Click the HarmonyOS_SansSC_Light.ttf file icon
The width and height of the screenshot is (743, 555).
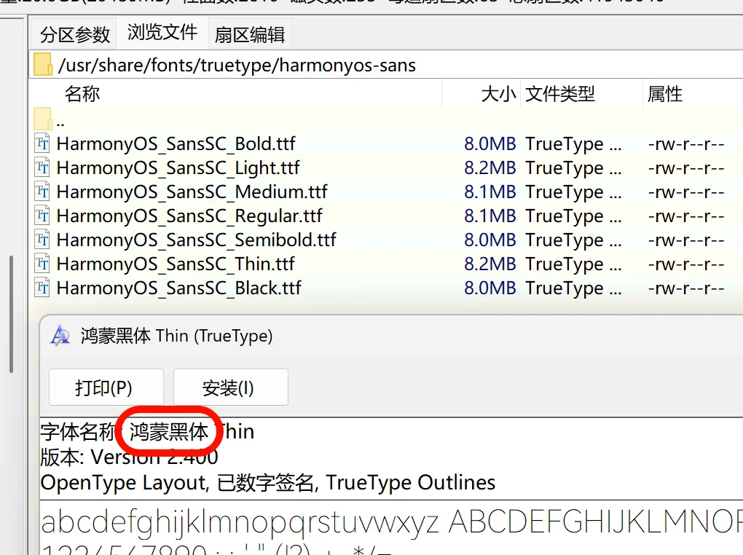click(42, 168)
